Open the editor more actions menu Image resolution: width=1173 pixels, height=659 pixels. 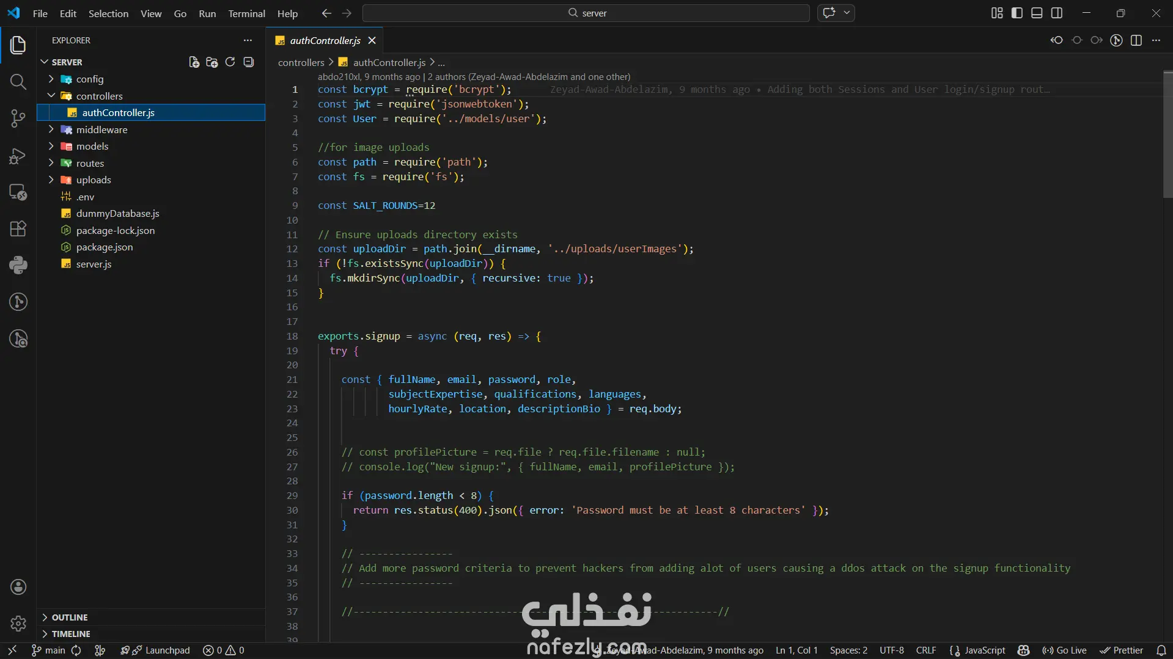pyautogui.click(x=1156, y=40)
